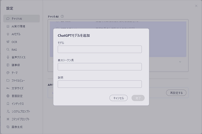Select the コマンドプロンプト settings section
The width and height of the screenshot is (202, 134).
pos(22,119)
